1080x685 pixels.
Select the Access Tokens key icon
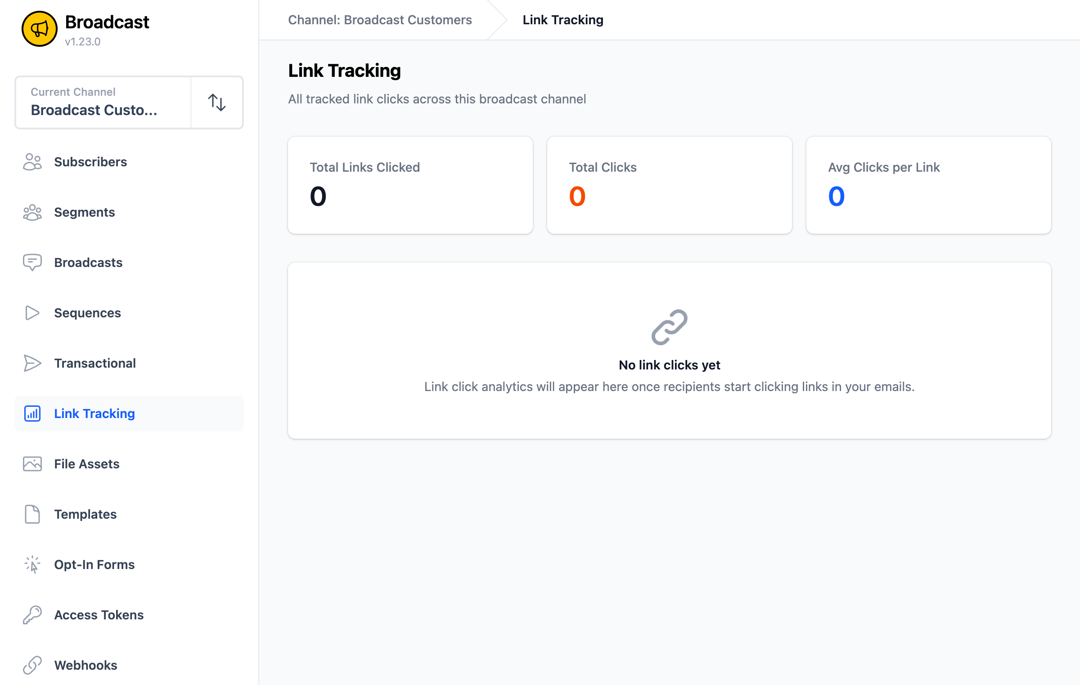click(32, 615)
